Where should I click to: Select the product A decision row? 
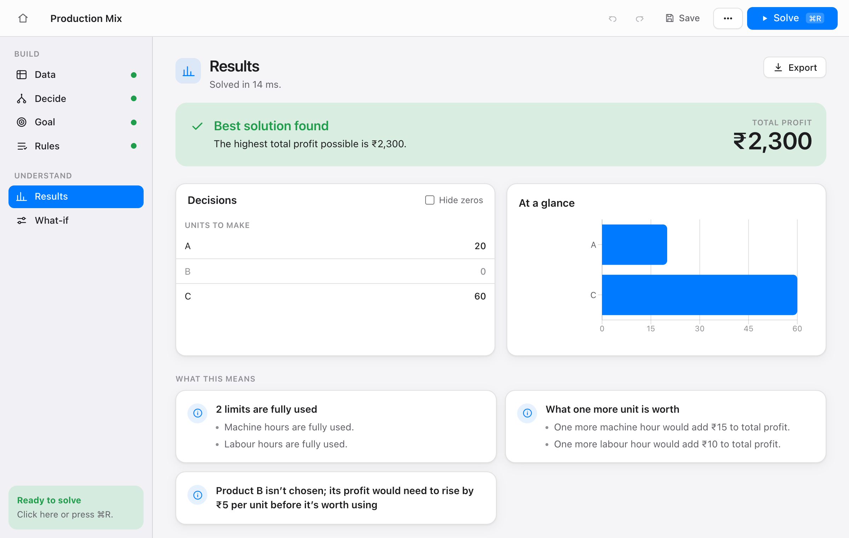click(335, 246)
